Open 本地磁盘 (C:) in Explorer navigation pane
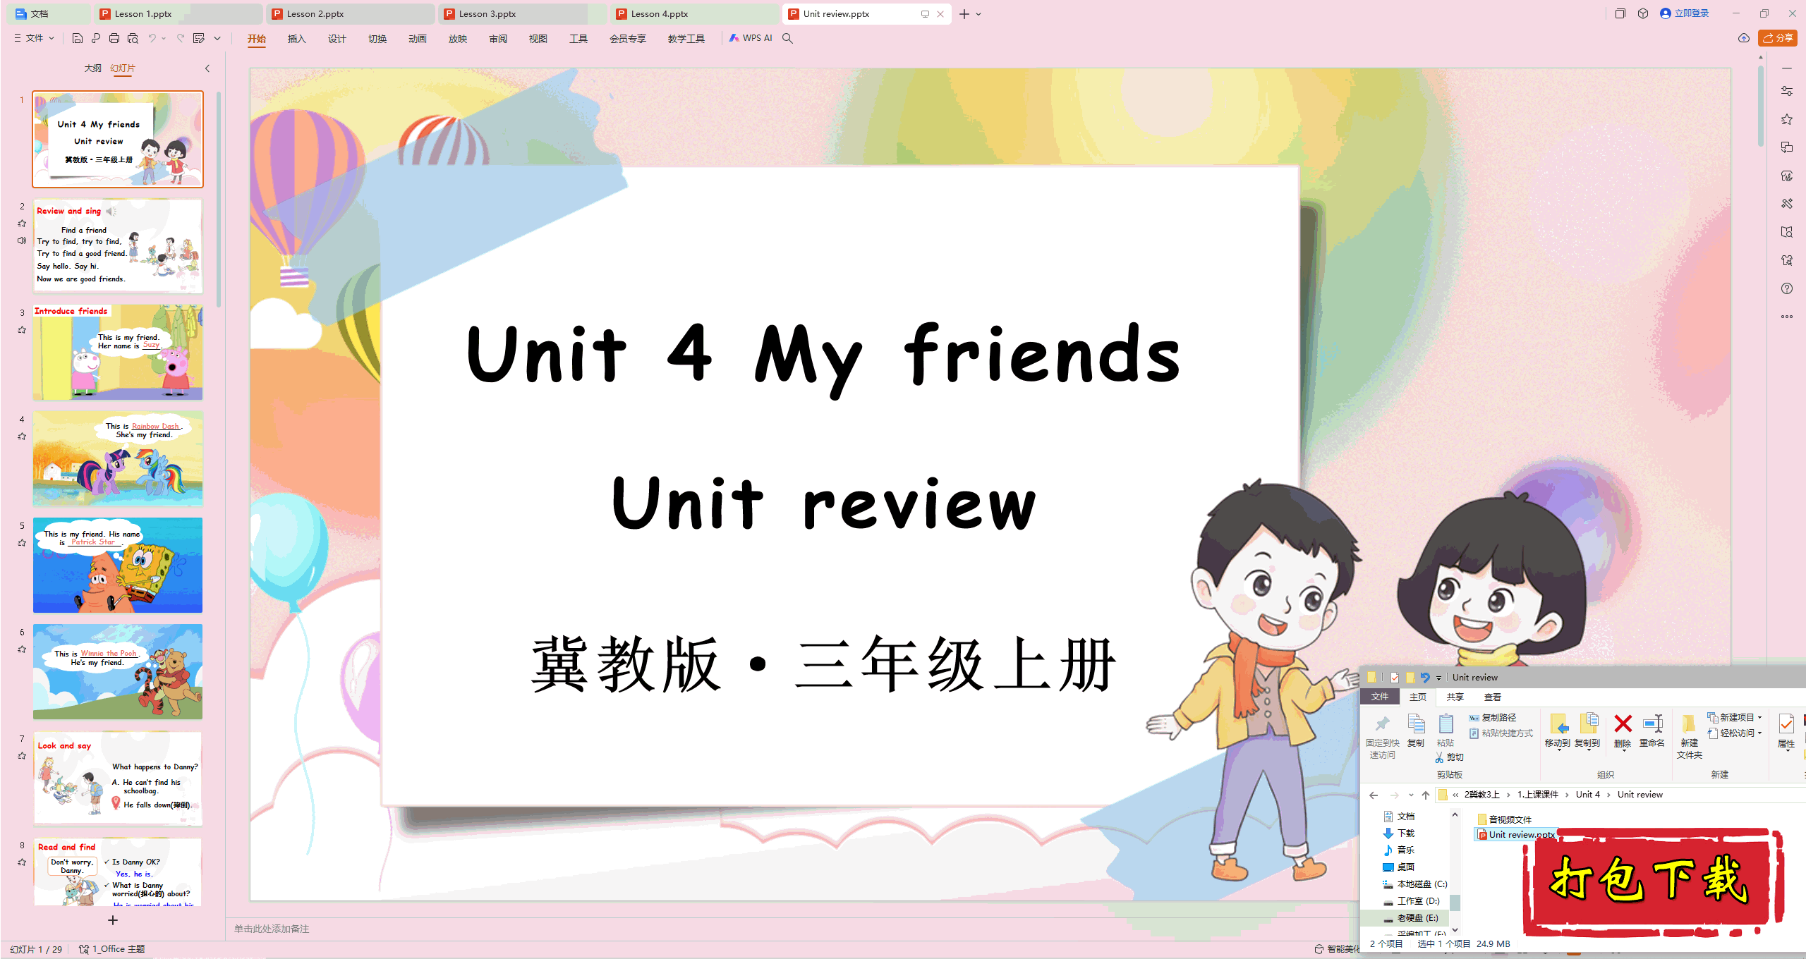1806x959 pixels. (1414, 884)
